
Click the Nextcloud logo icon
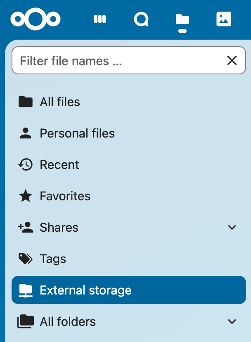tap(36, 19)
